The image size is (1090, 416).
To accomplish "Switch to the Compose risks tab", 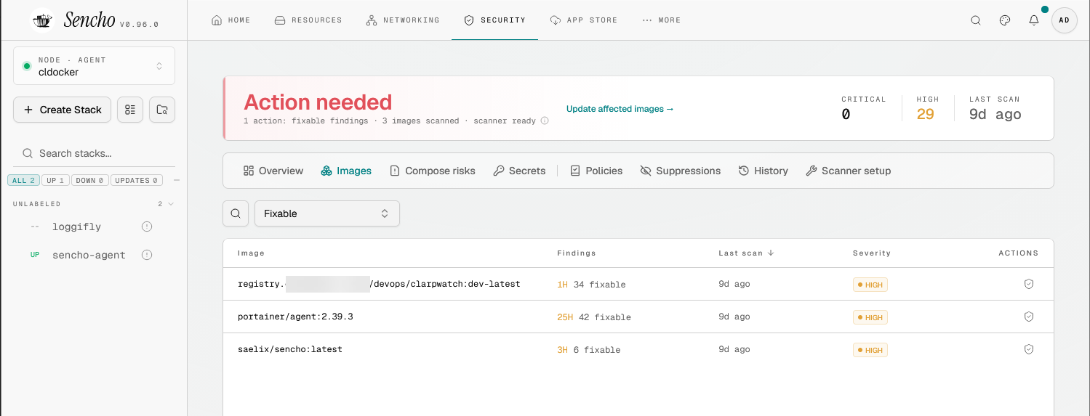I will (x=432, y=171).
